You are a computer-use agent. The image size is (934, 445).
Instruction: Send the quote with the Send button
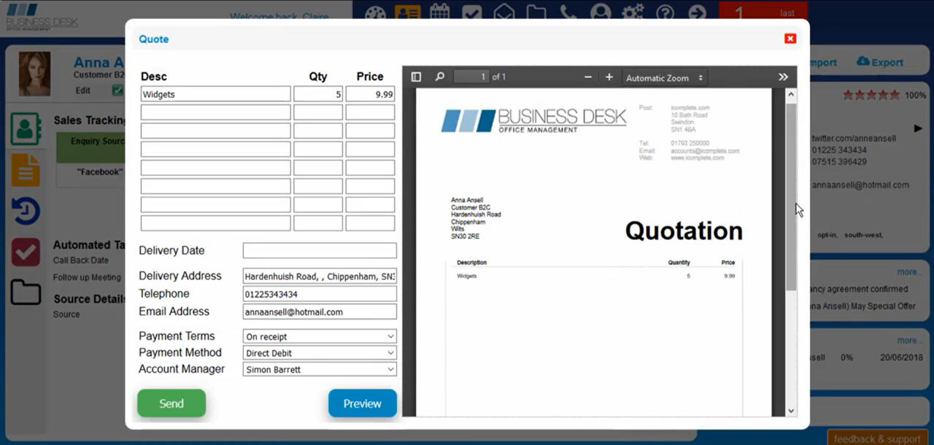tap(171, 403)
